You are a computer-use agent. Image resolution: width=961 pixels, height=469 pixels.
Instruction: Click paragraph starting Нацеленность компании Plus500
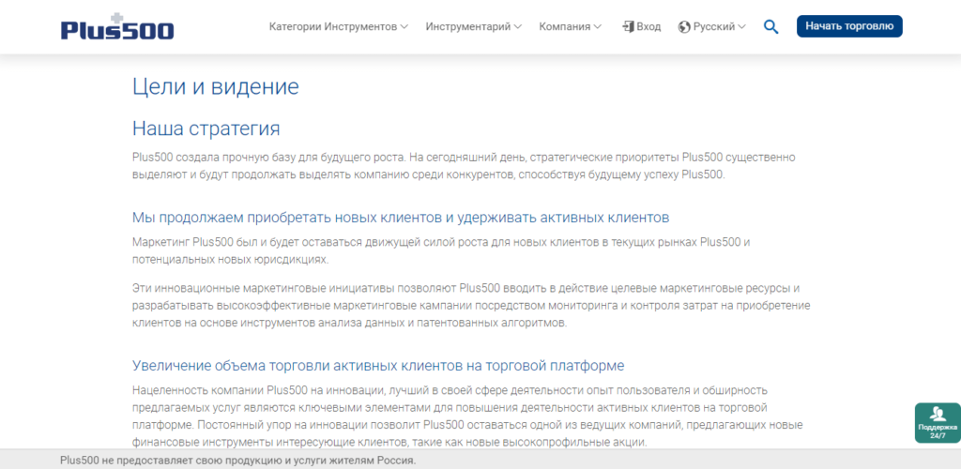point(467,416)
